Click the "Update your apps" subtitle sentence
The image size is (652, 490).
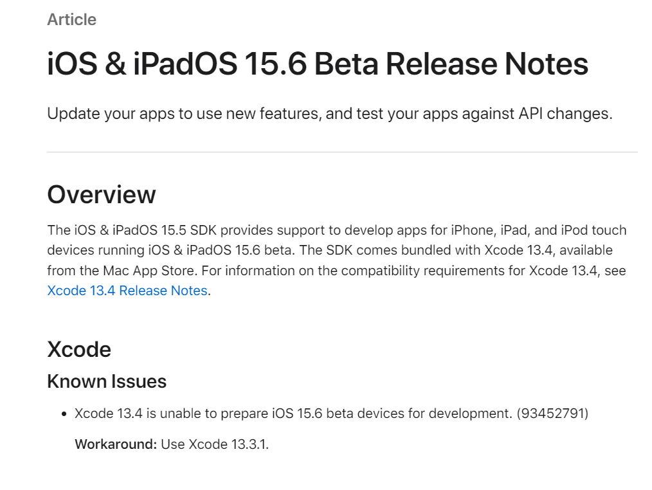330,114
